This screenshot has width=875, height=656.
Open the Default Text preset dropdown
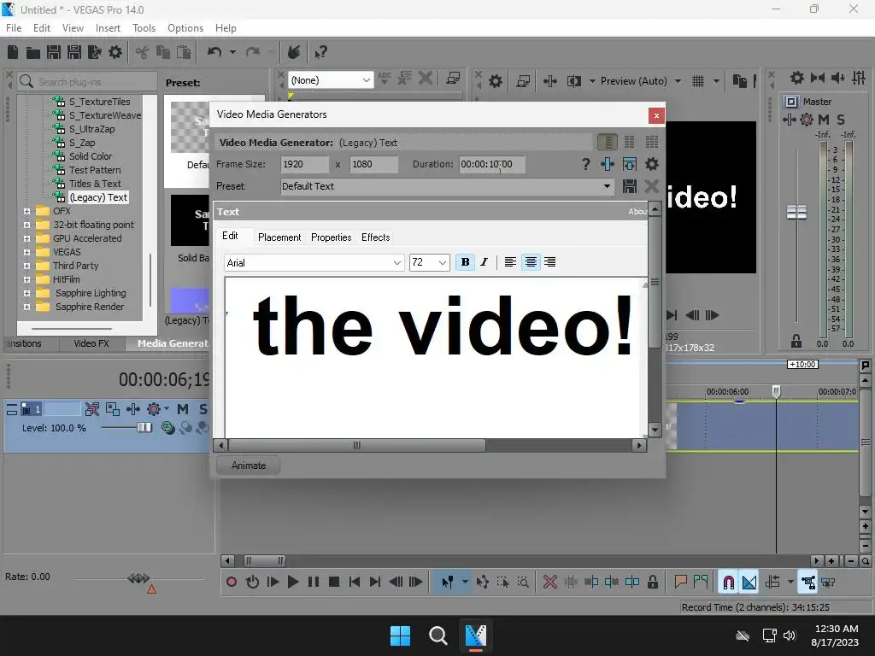point(607,186)
